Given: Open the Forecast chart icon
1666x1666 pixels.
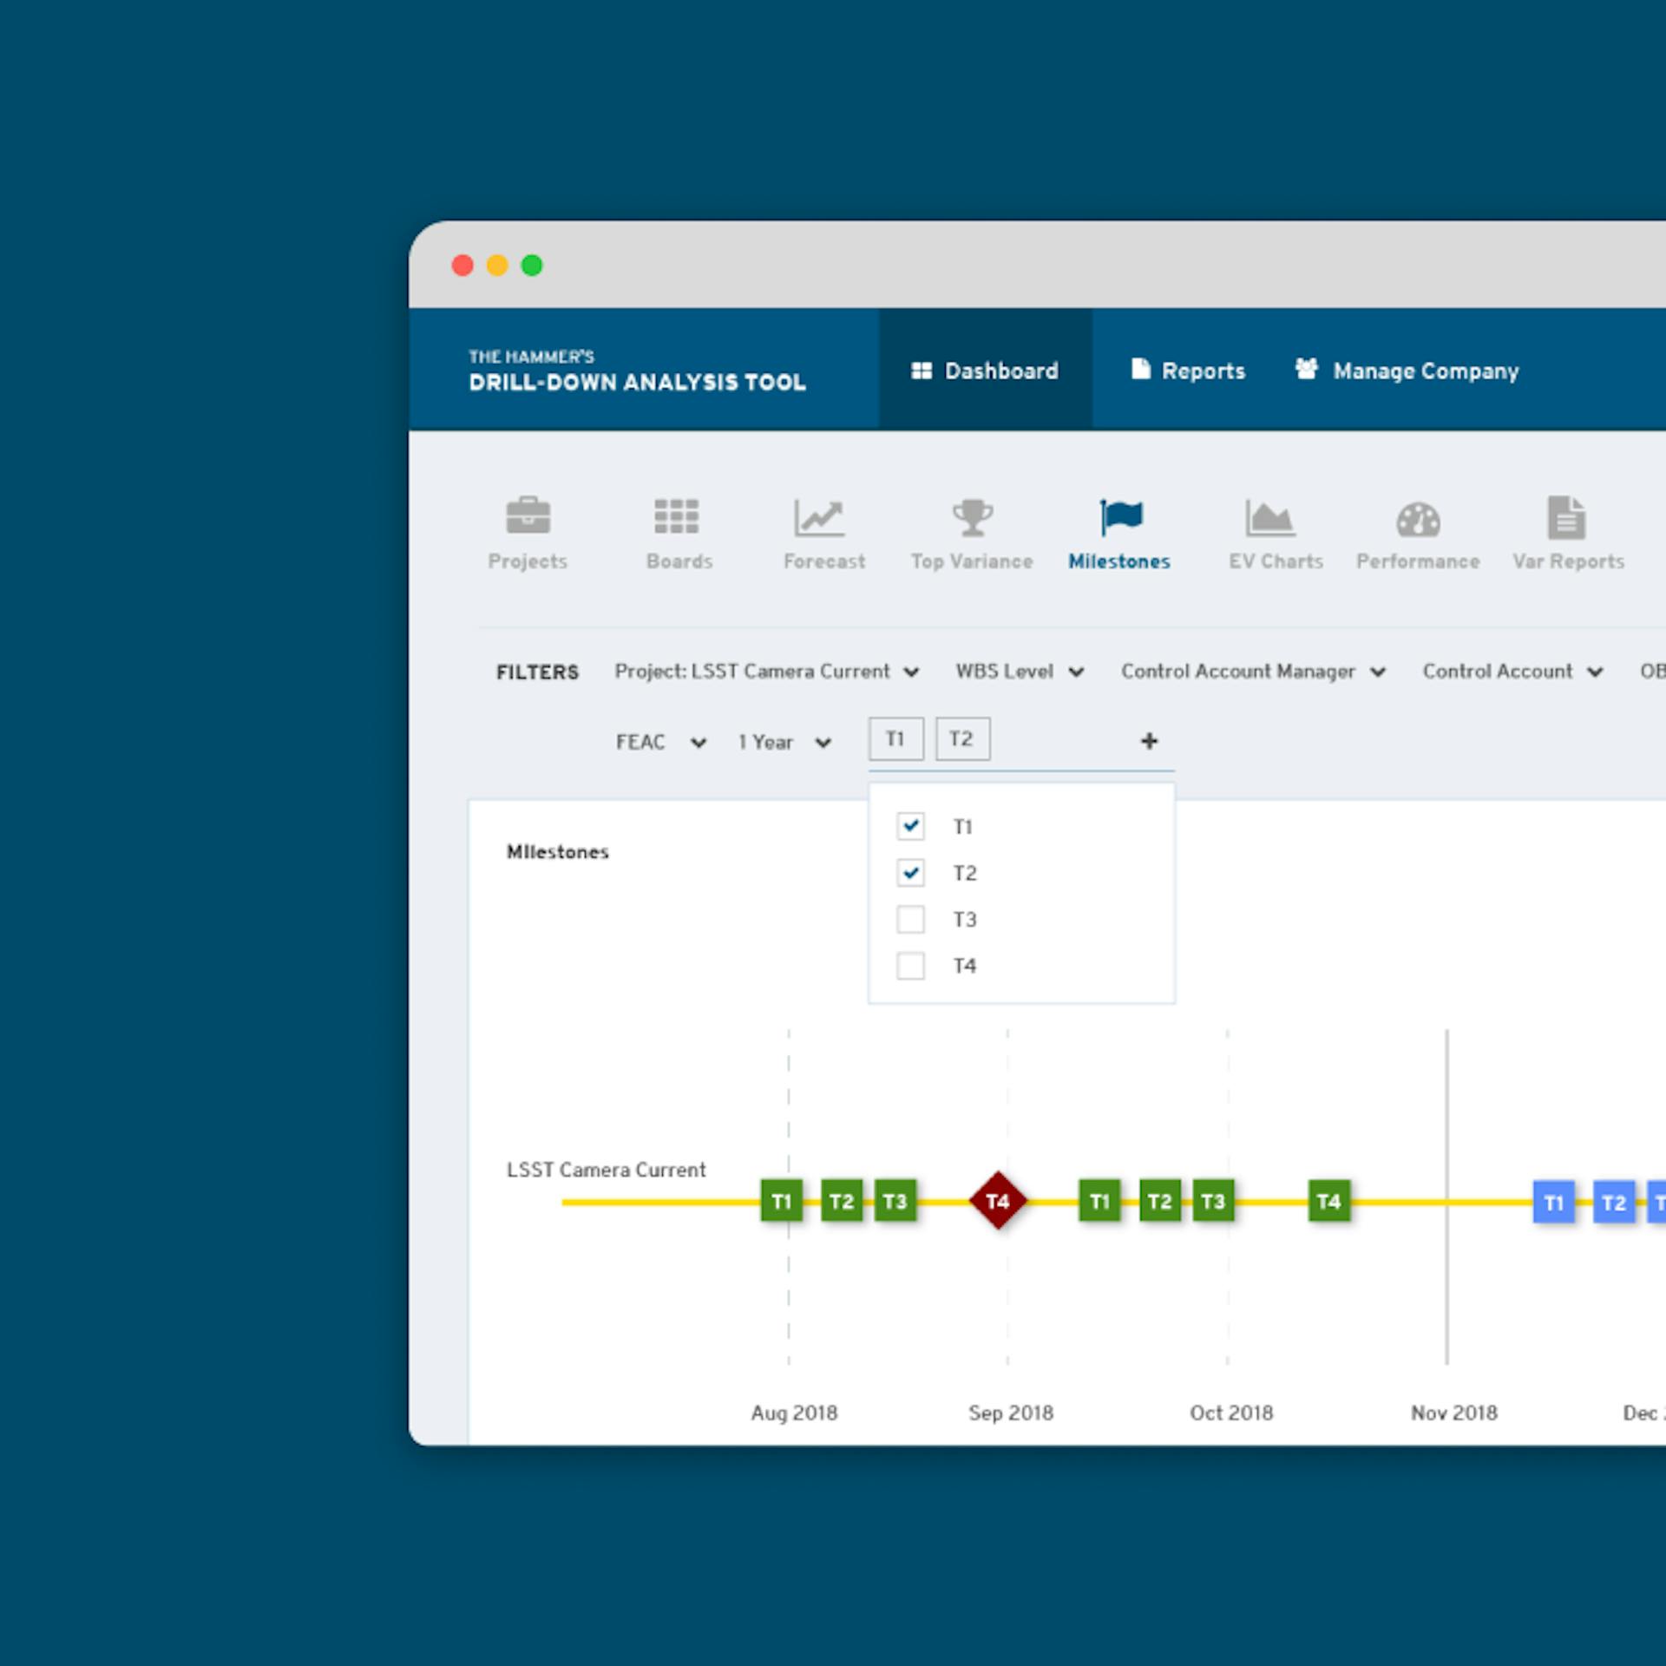Looking at the screenshot, I should click(x=819, y=517).
